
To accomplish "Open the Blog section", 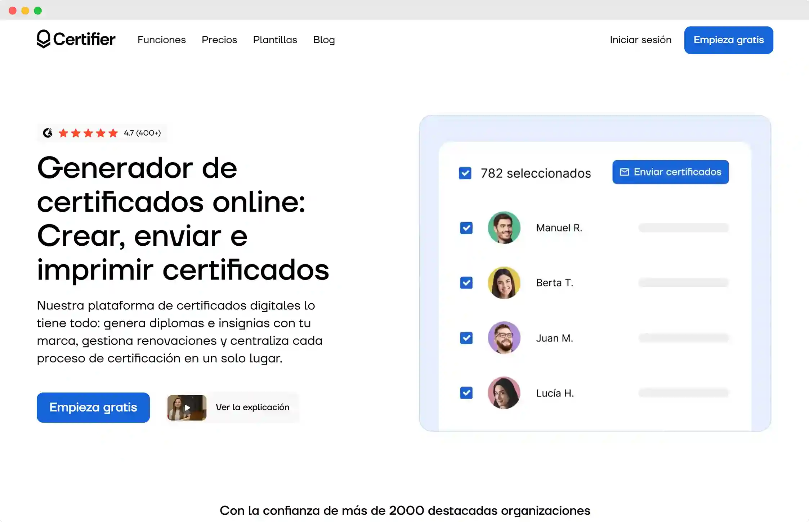I will point(323,40).
